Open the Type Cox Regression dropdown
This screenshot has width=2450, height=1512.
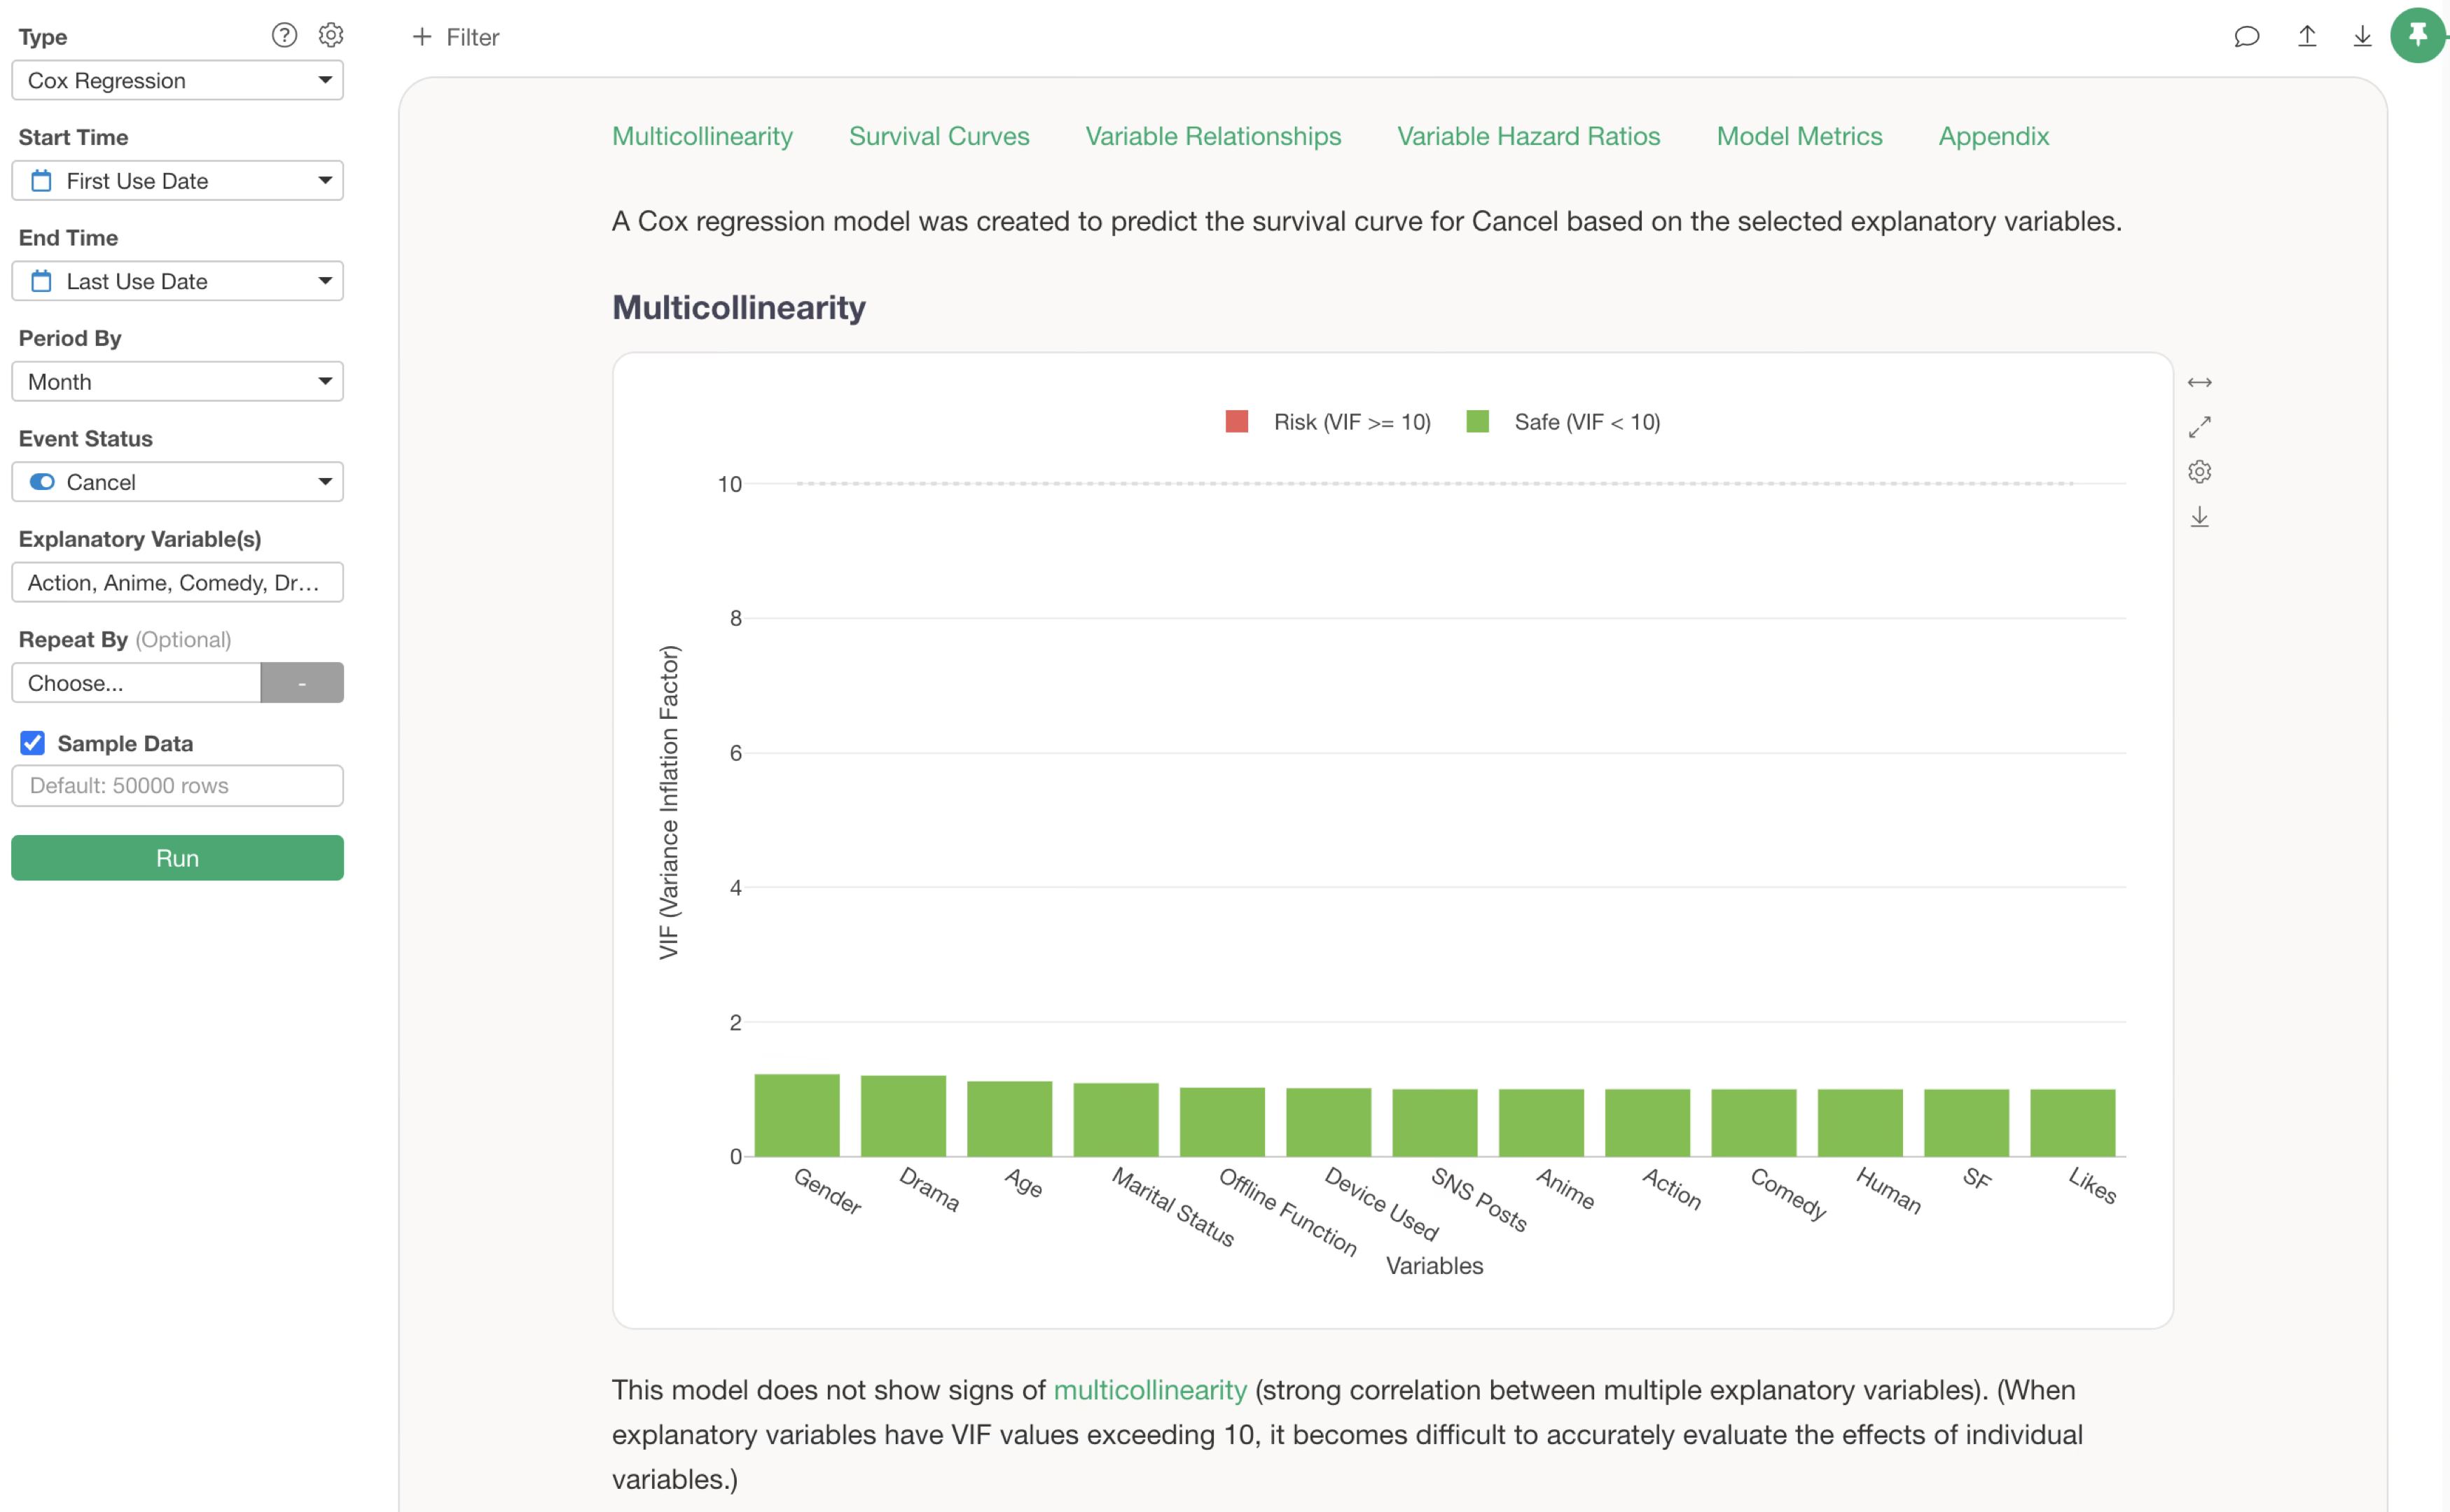pos(177,81)
